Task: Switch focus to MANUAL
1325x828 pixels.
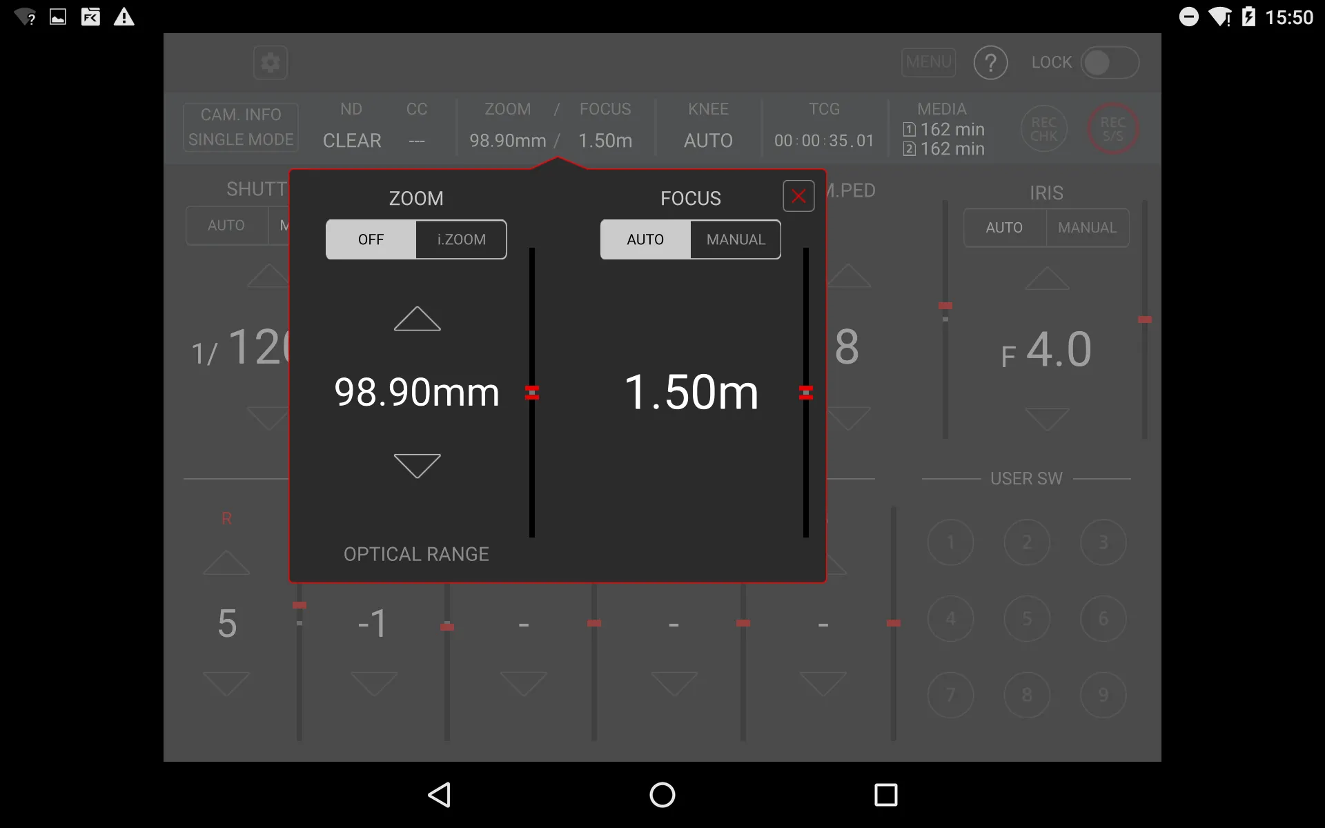Action: click(736, 239)
